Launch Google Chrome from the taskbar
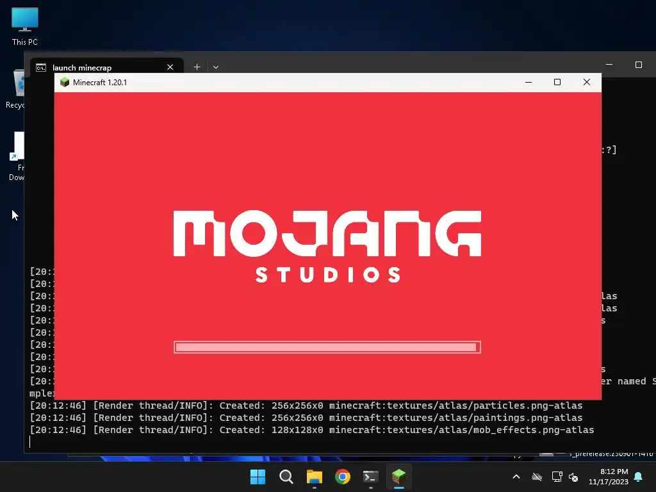The image size is (656, 492). (x=343, y=477)
